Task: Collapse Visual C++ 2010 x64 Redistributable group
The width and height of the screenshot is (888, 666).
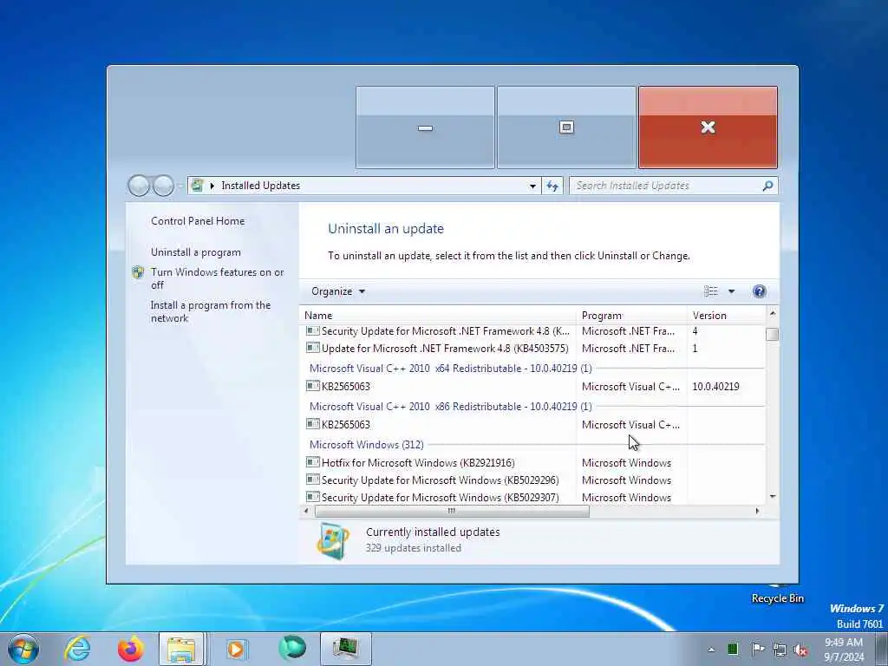Action: [450, 368]
